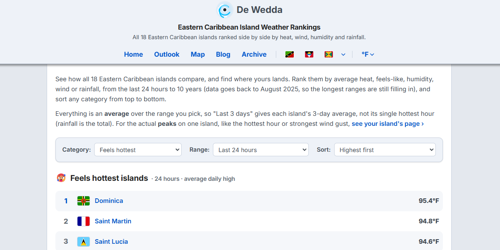Open the Map page
Screen dimensions: 500x250
198,55
